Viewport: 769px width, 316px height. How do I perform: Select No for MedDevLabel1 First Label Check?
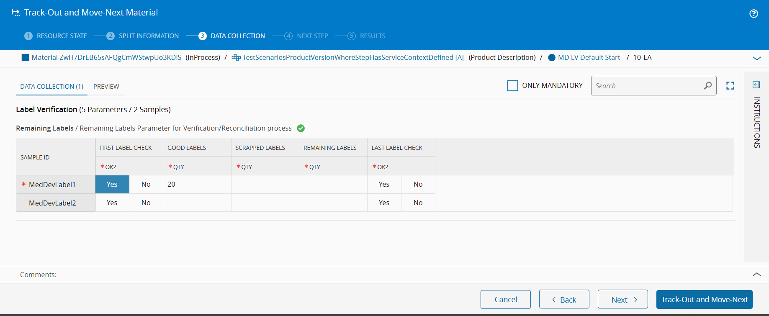tap(146, 184)
